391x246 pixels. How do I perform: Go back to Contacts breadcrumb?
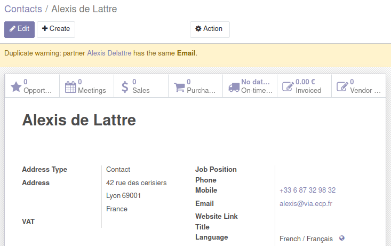coord(23,9)
